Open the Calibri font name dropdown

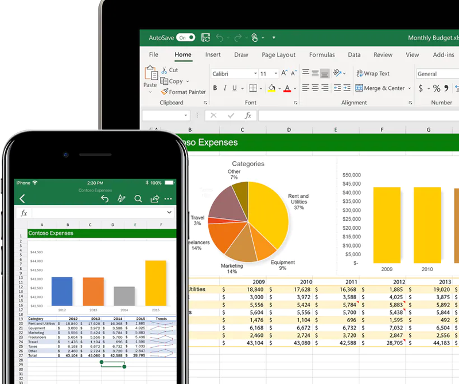coord(235,74)
